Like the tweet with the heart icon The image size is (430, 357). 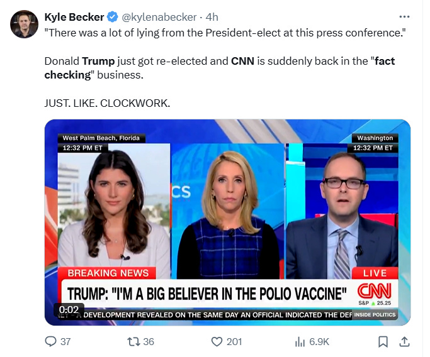click(x=217, y=341)
